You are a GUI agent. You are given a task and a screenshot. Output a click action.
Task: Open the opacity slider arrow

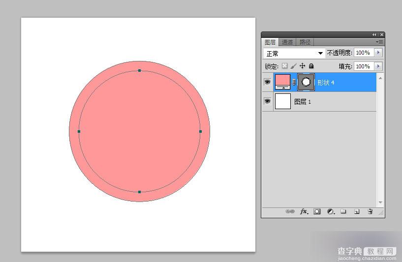tap(378, 53)
